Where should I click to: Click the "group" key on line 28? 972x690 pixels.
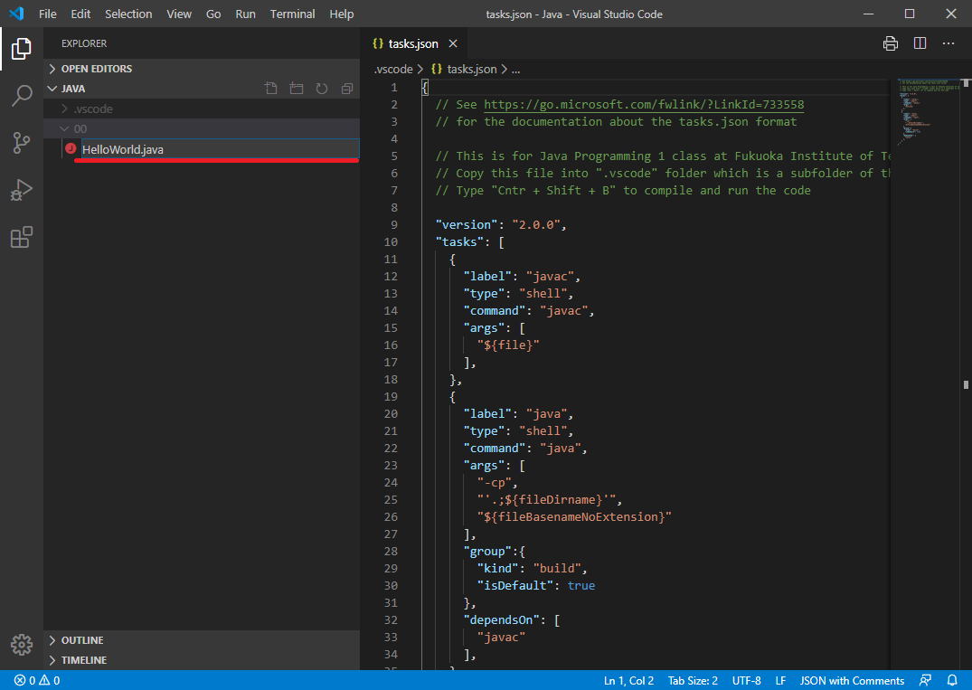click(x=487, y=551)
